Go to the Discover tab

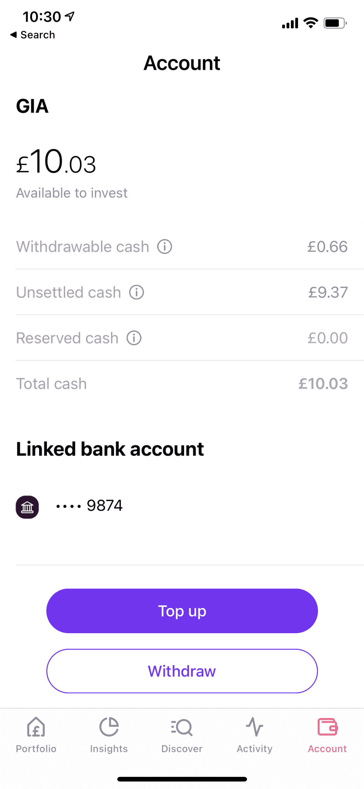[x=182, y=735]
